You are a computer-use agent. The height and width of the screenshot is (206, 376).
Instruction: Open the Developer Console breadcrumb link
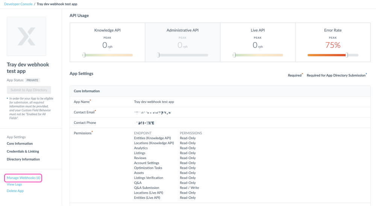coord(18,4)
